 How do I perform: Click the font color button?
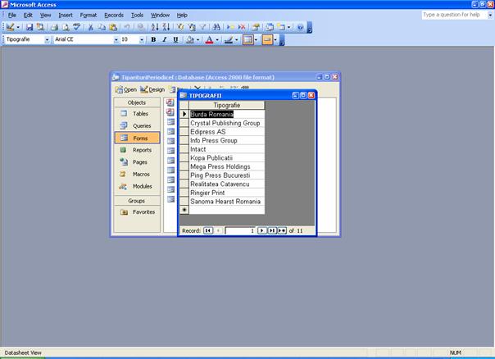tap(209, 39)
